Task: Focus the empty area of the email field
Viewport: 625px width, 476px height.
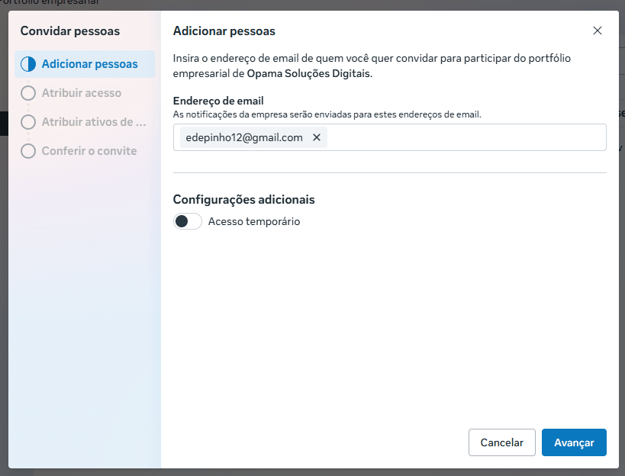Action: 466,137
